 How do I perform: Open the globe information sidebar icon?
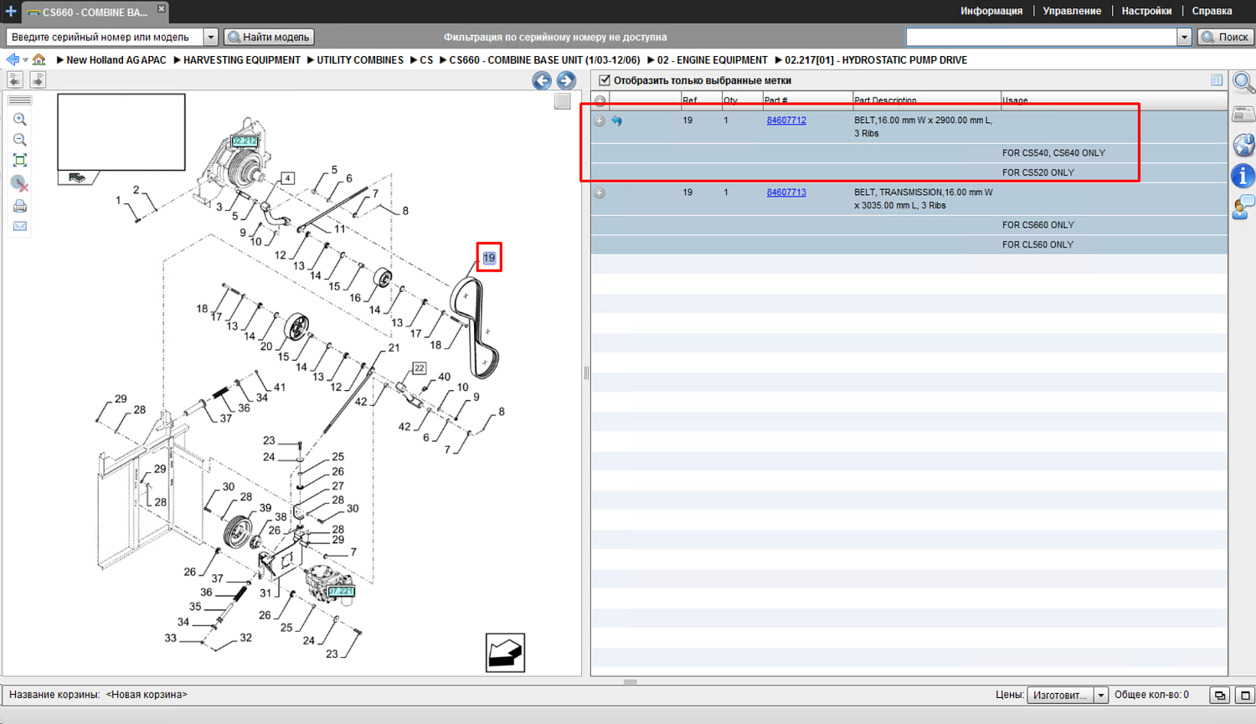1243,145
